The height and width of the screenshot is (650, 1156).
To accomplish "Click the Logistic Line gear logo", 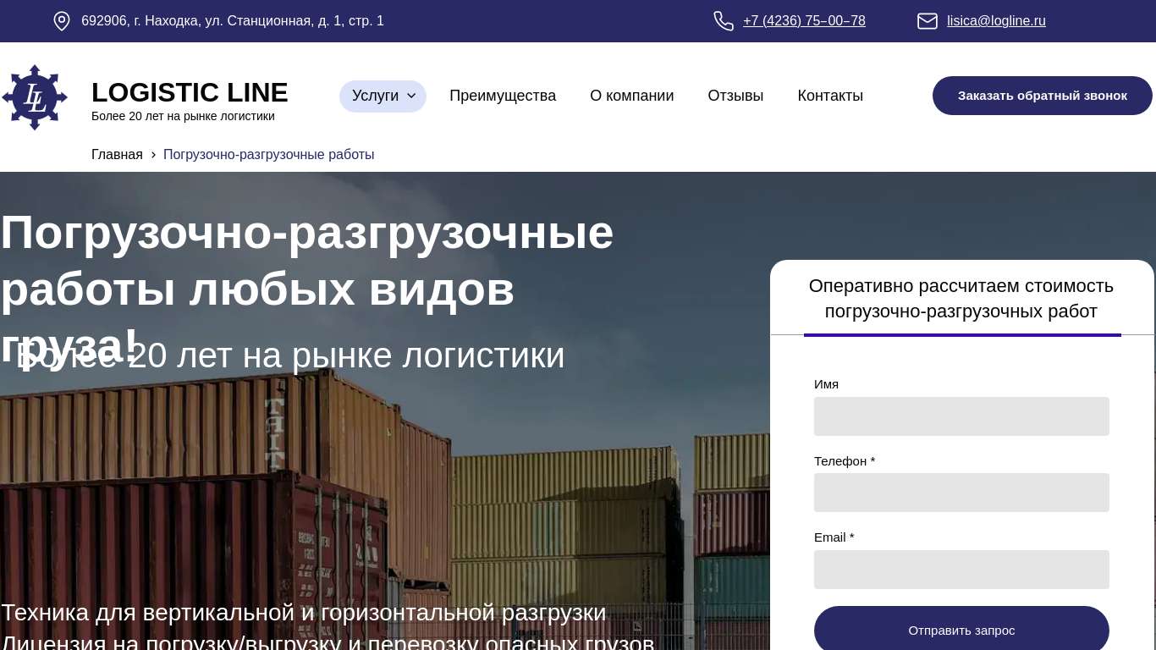I will [x=35, y=97].
